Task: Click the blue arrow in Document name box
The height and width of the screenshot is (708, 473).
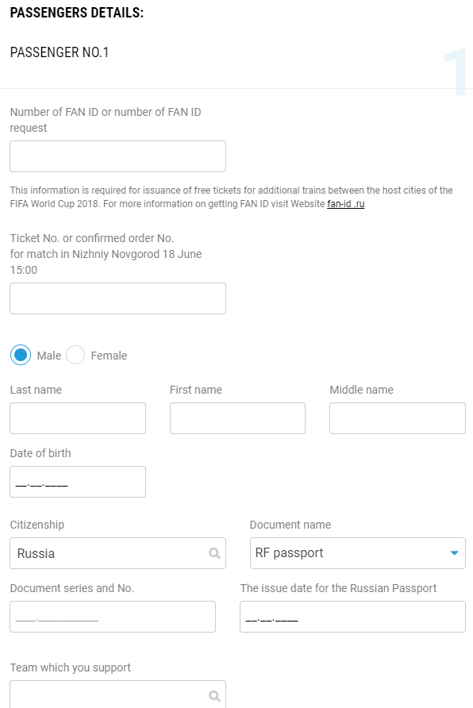Action: click(454, 553)
